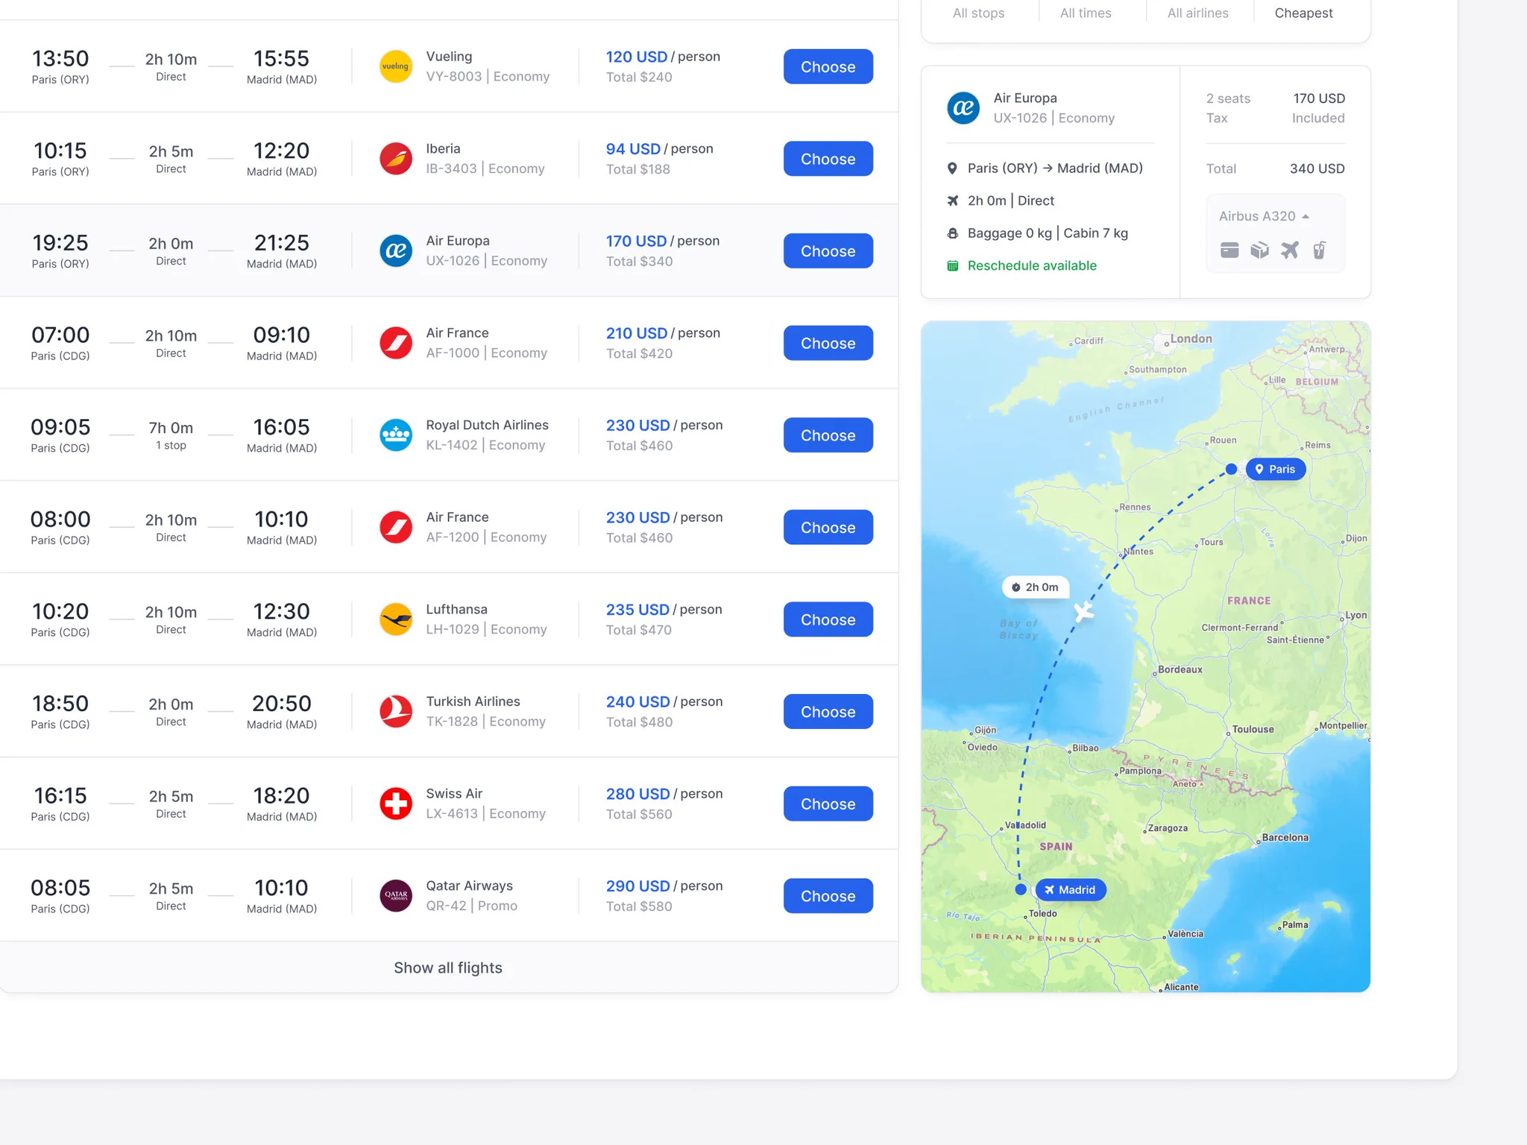Click the Vueling airline logo

coord(396,66)
